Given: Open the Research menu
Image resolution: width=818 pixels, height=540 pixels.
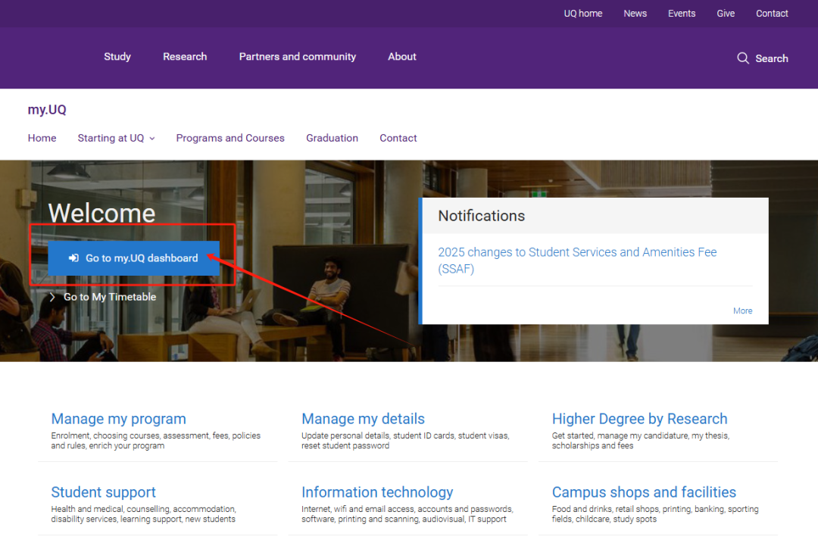Looking at the screenshot, I should point(185,56).
